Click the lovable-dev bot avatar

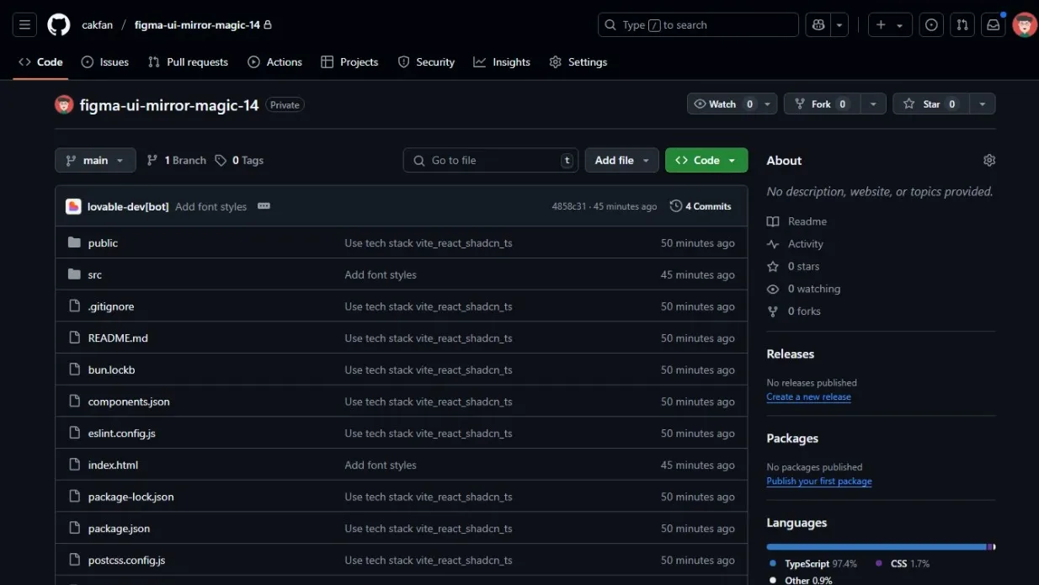tap(73, 206)
